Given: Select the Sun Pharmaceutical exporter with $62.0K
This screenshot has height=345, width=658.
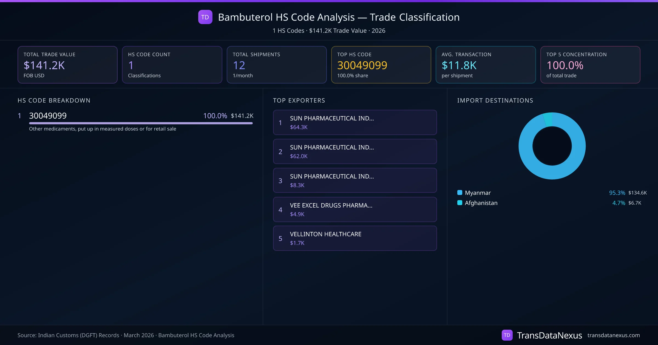Looking at the screenshot, I should 355,151.
